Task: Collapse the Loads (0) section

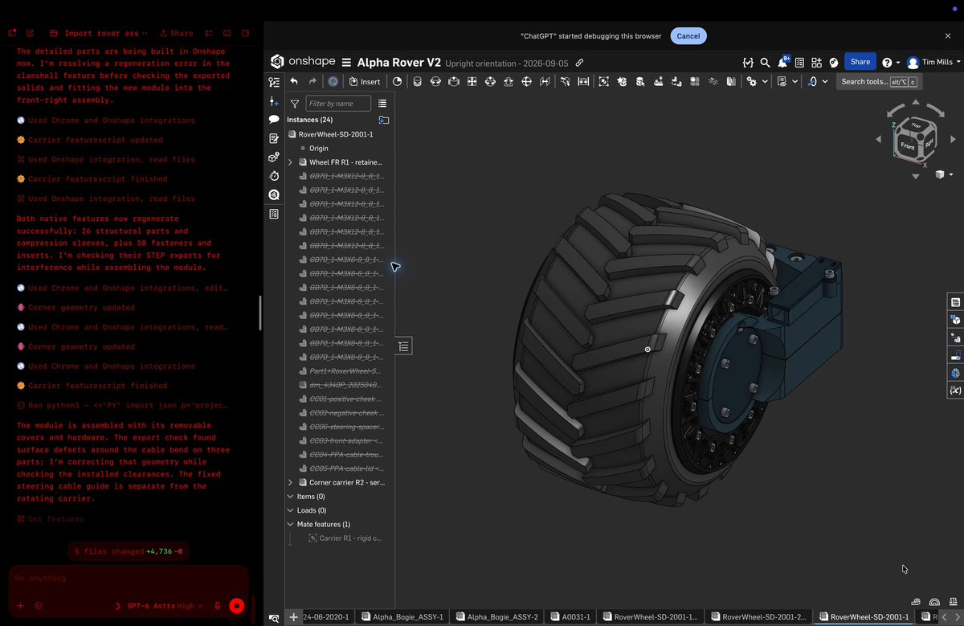Action: tap(291, 510)
